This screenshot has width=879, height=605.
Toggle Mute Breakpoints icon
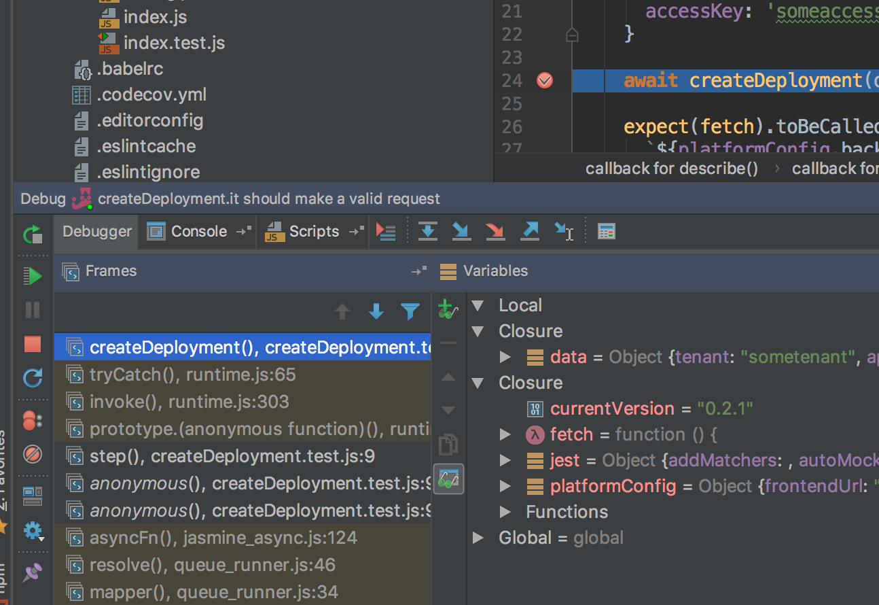tap(33, 453)
